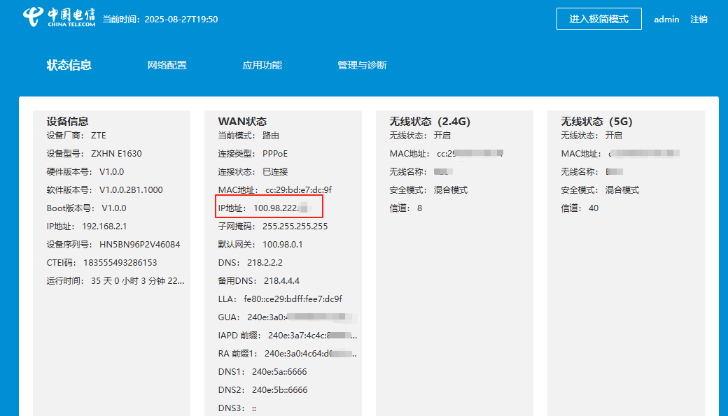
Task: Click the device serial number HN5BN96P2V46084
Action: [140, 244]
